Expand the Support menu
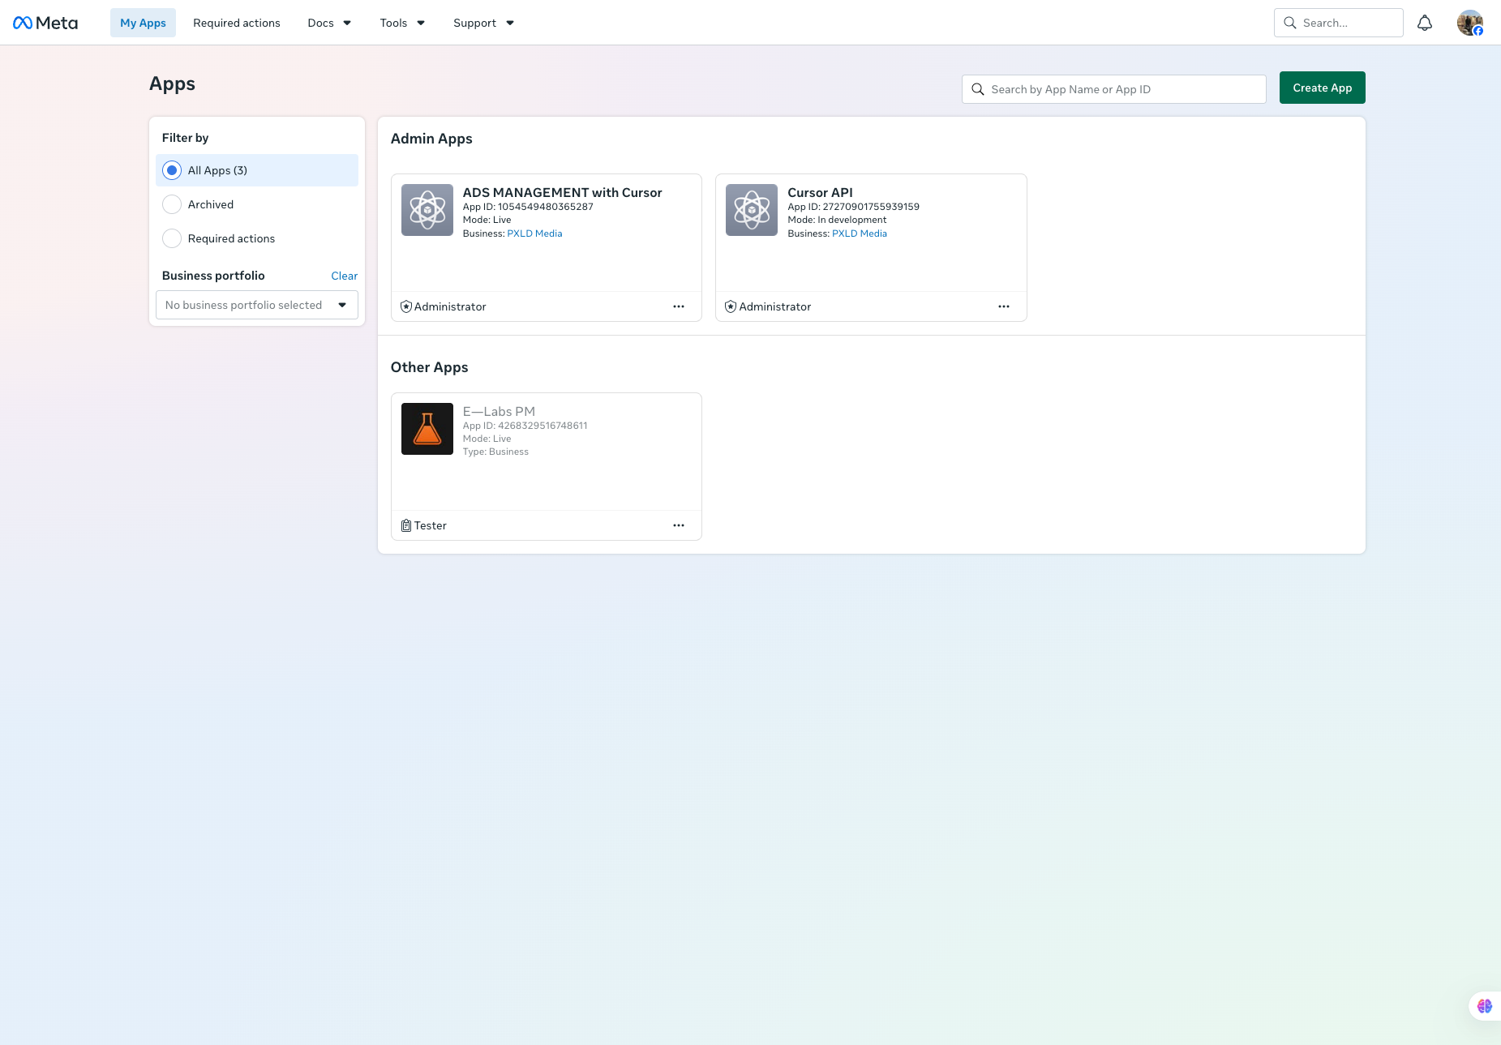Viewport: 1501px width, 1045px height. point(483,23)
